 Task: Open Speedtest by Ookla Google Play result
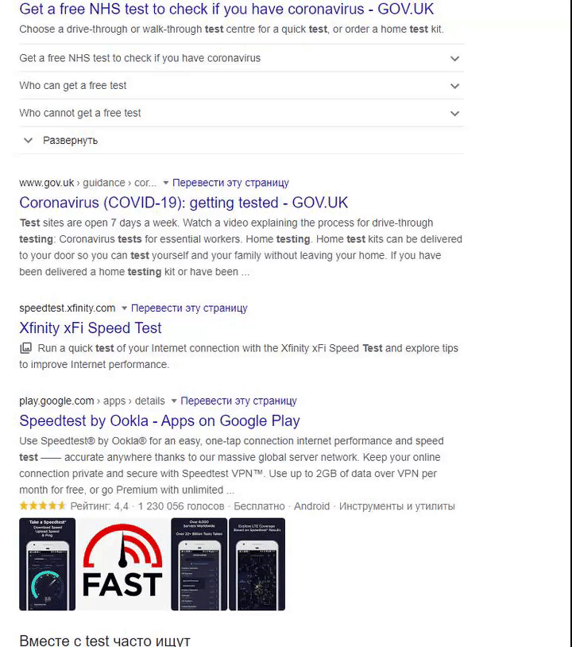click(160, 421)
